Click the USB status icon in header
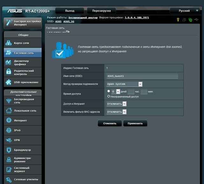Viewport: 204px width, 184px height. click(x=196, y=19)
